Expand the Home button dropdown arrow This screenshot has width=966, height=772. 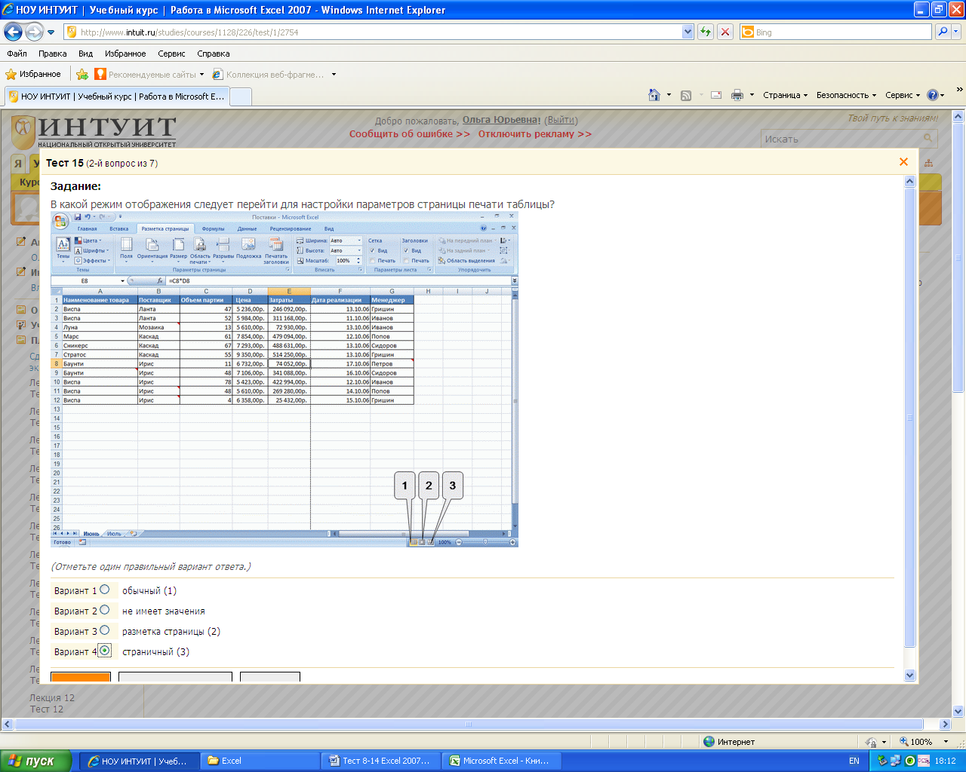click(669, 95)
